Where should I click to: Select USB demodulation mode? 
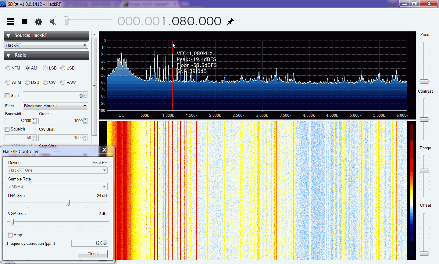(x=63, y=68)
